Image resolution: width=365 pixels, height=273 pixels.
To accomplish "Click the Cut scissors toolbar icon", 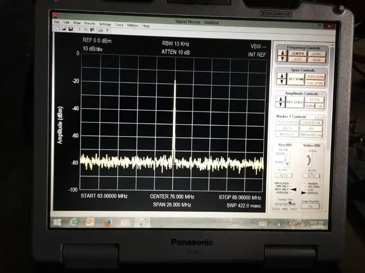I will pyautogui.click(x=79, y=29).
